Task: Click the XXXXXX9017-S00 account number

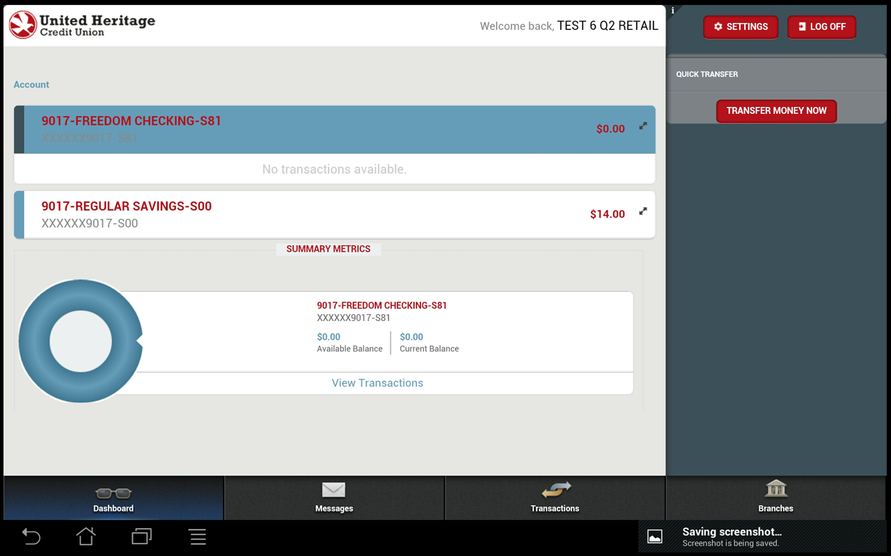Action: [x=90, y=224]
